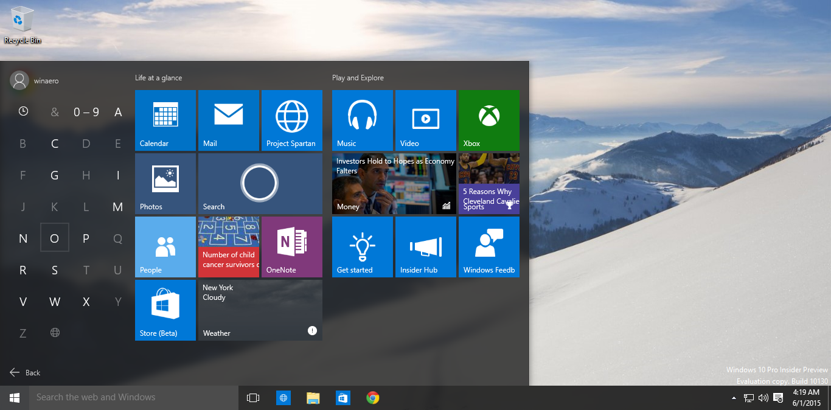The image size is (831, 410).
Task: Open the Store (Beta) tile
Action: click(165, 310)
